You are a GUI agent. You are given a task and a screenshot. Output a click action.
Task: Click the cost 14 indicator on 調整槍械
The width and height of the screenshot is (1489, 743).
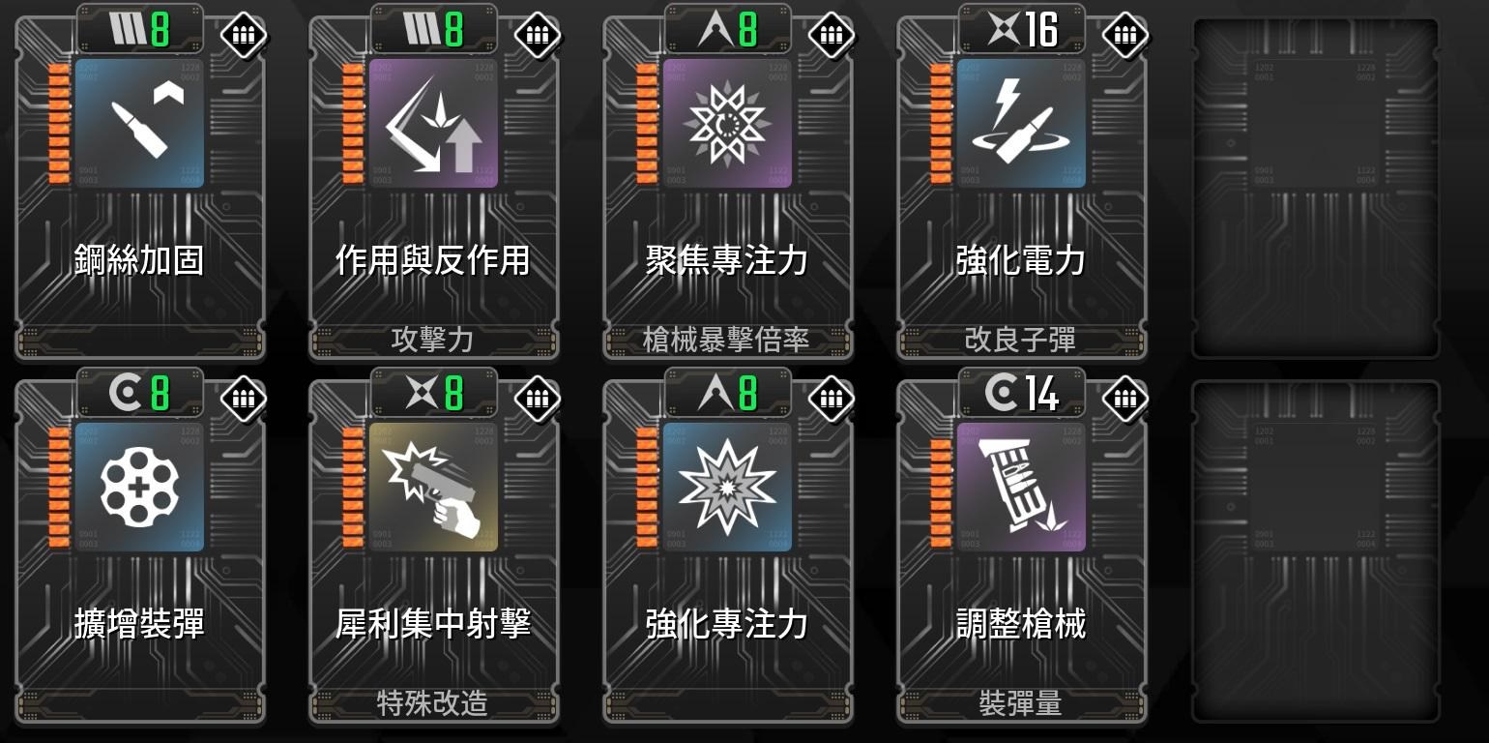click(1022, 394)
